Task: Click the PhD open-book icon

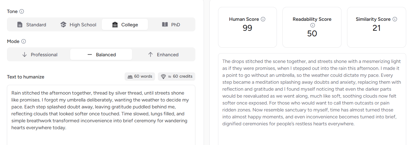Action: pos(165,25)
